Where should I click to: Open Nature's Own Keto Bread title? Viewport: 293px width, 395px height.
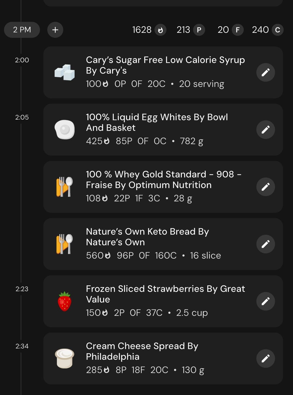coord(147,237)
